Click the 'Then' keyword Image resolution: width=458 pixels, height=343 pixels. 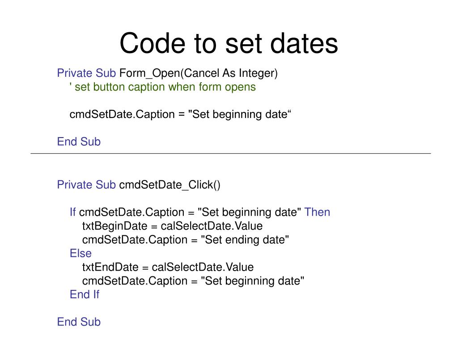(317, 212)
